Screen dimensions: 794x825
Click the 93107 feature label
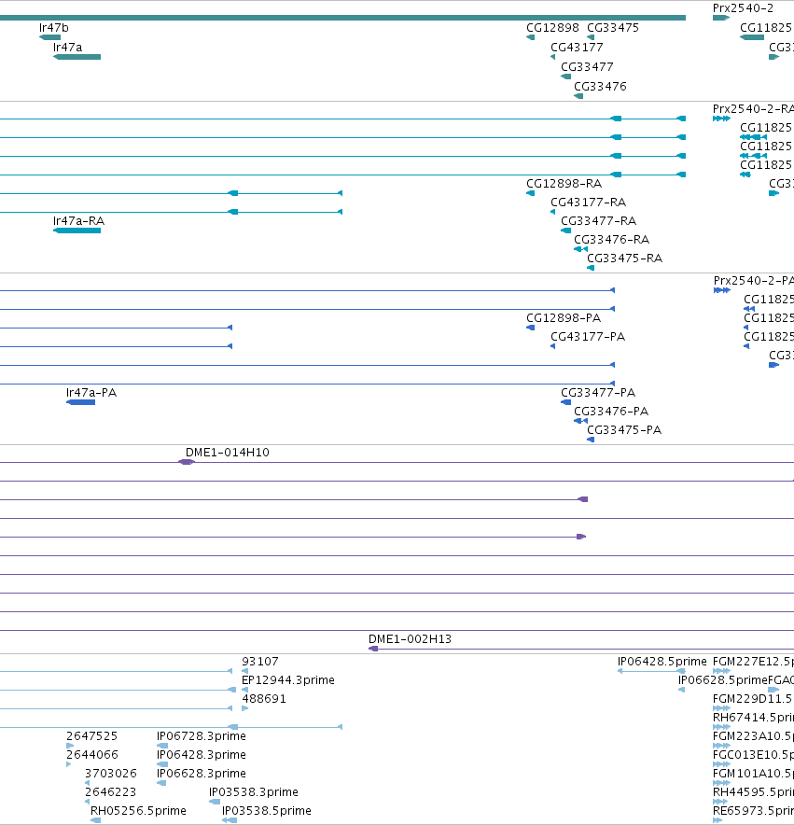pyautogui.click(x=260, y=662)
